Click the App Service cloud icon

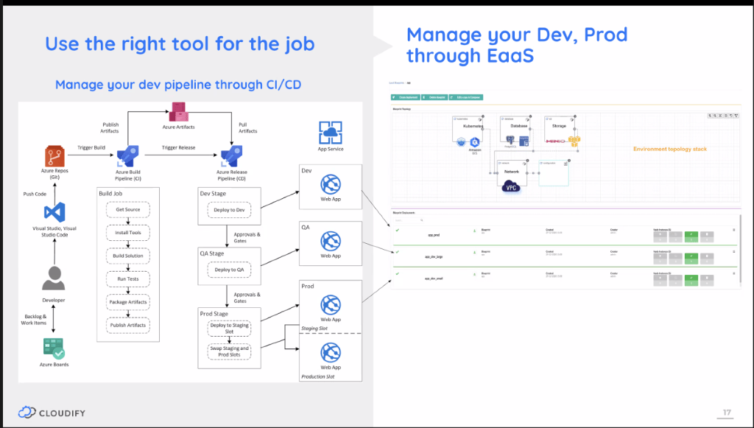[331, 133]
